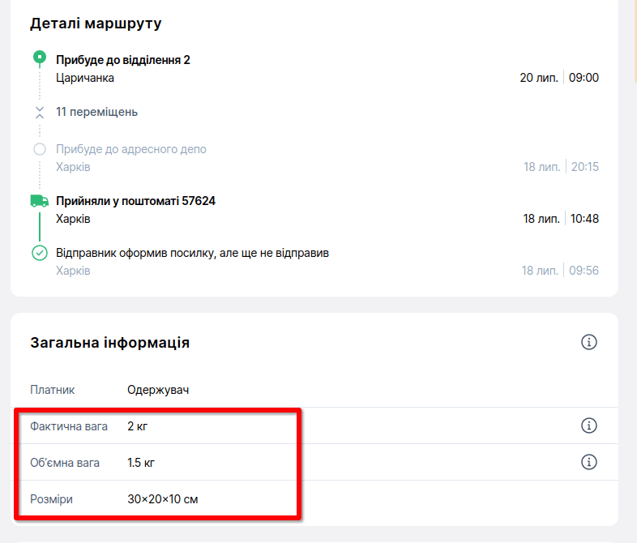The height and width of the screenshot is (543, 637).
Task: Click the info icon beside Загальна інформація
Action: point(588,342)
